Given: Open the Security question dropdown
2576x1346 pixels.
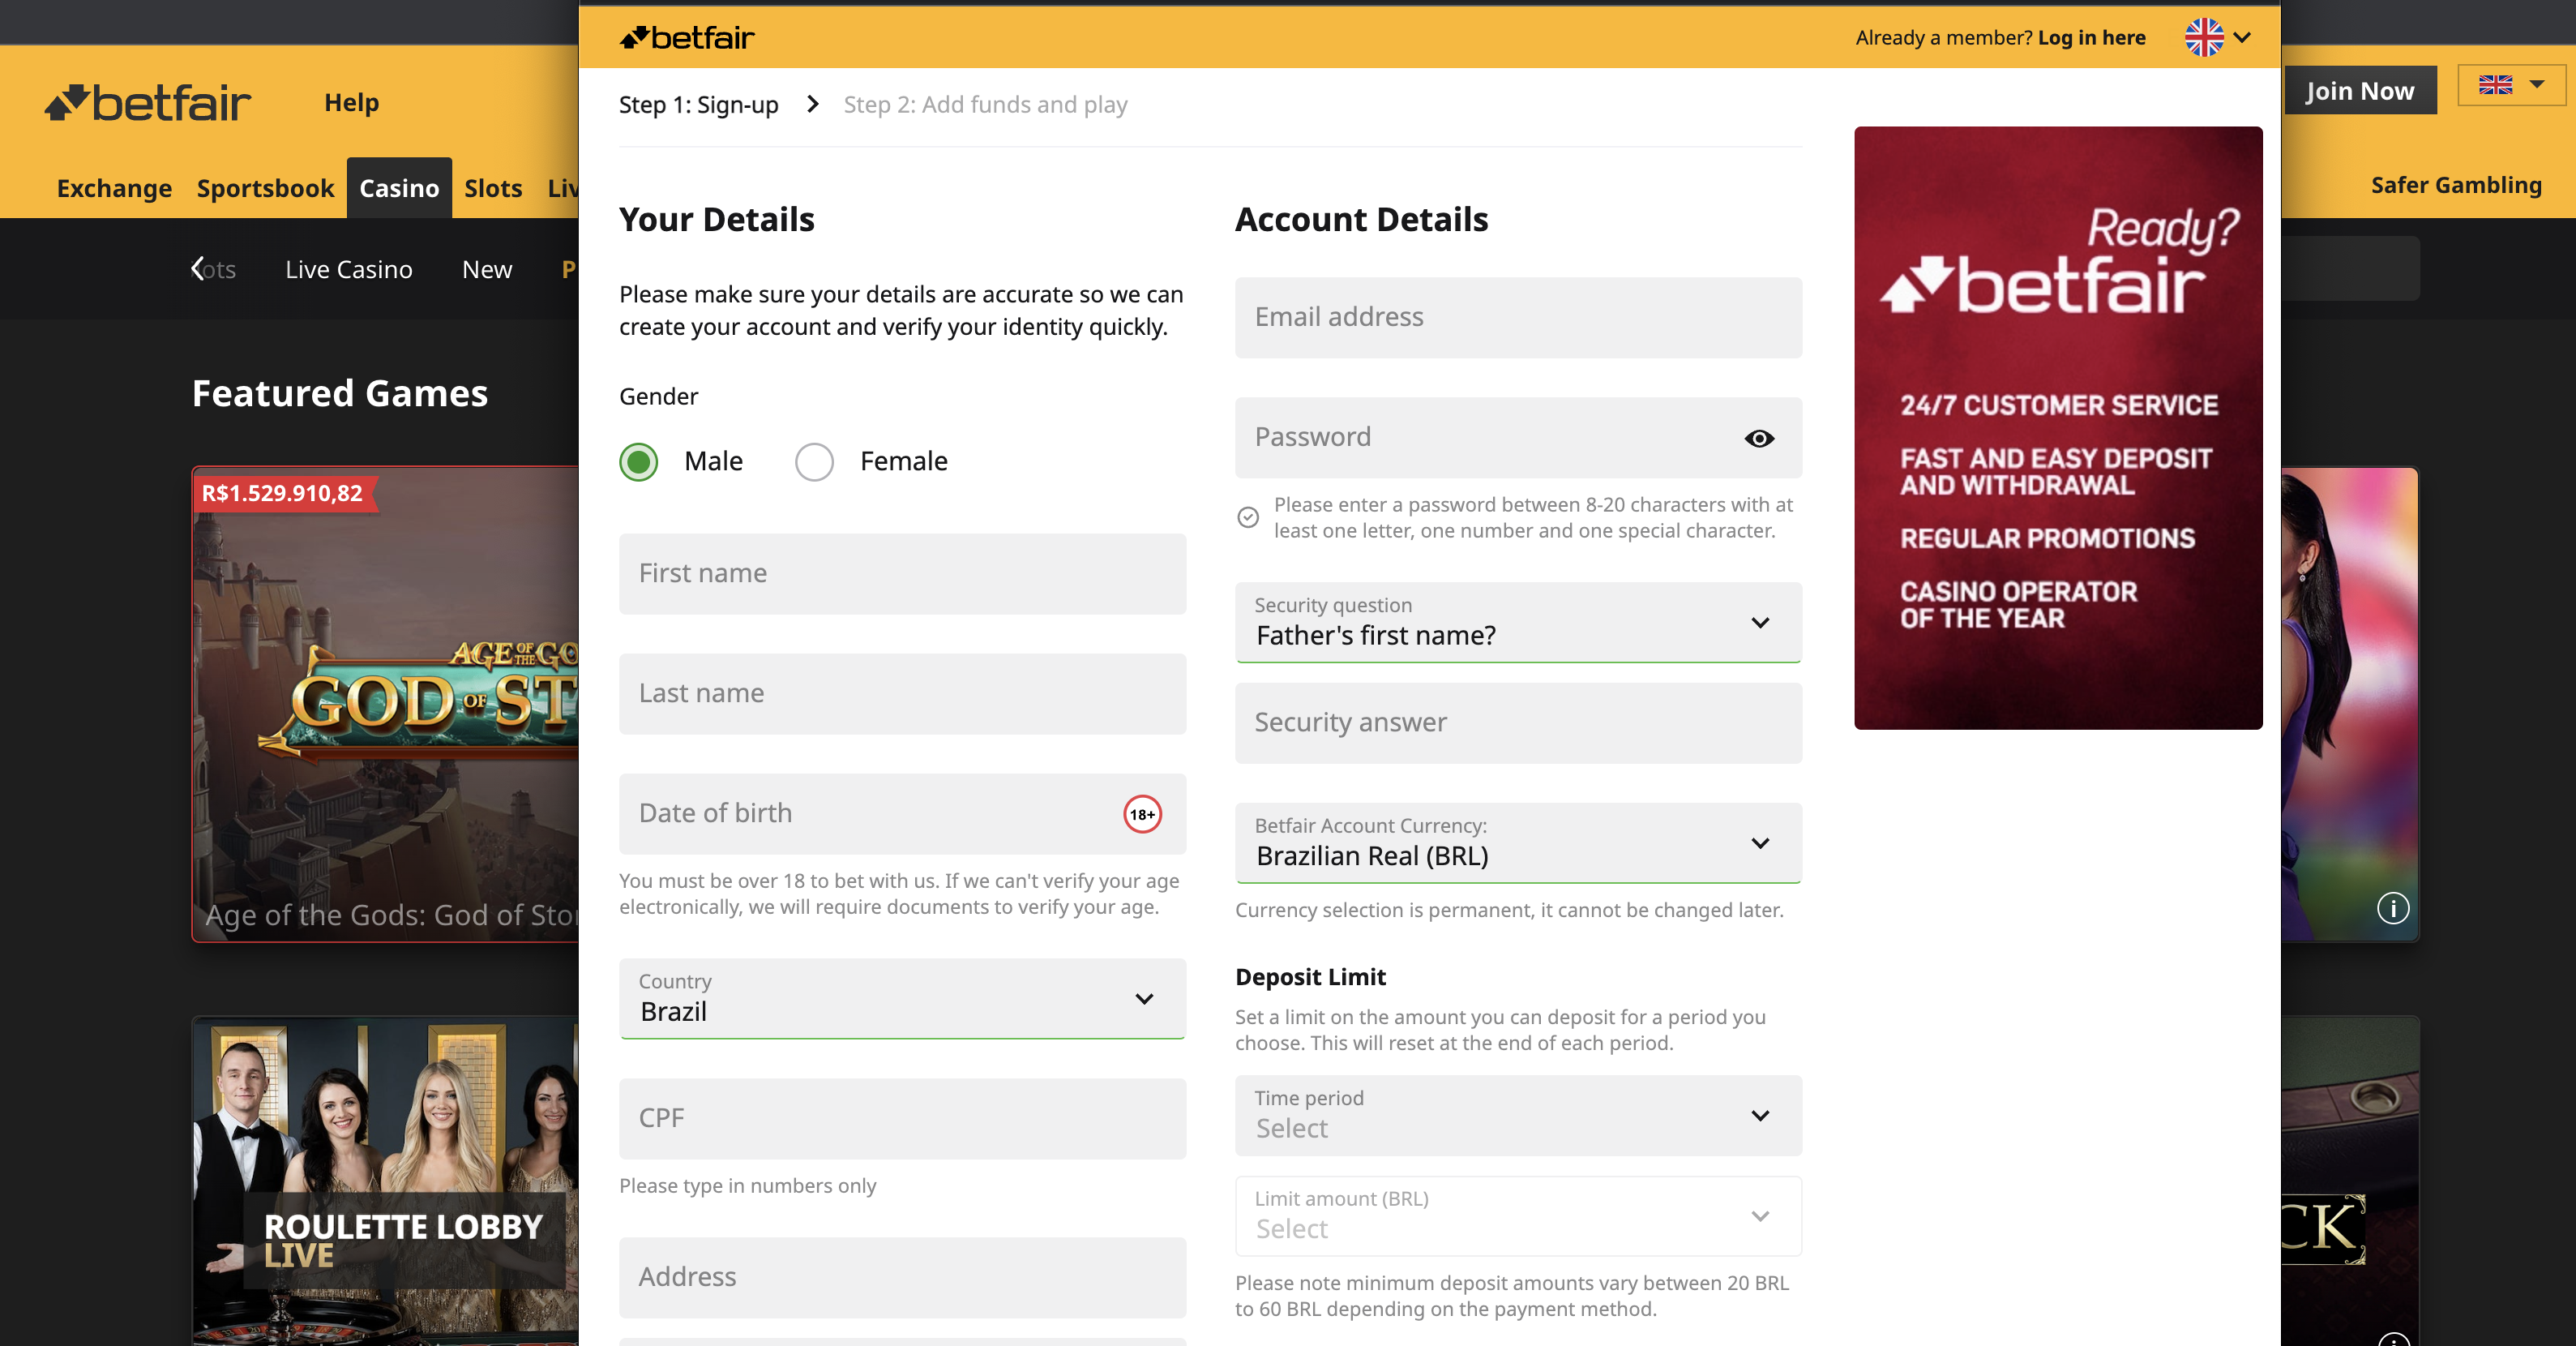Looking at the screenshot, I should pos(1517,622).
